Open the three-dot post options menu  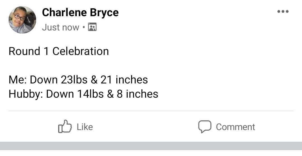(283, 11)
